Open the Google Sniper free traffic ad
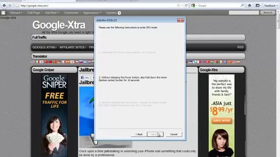 tap(54, 115)
